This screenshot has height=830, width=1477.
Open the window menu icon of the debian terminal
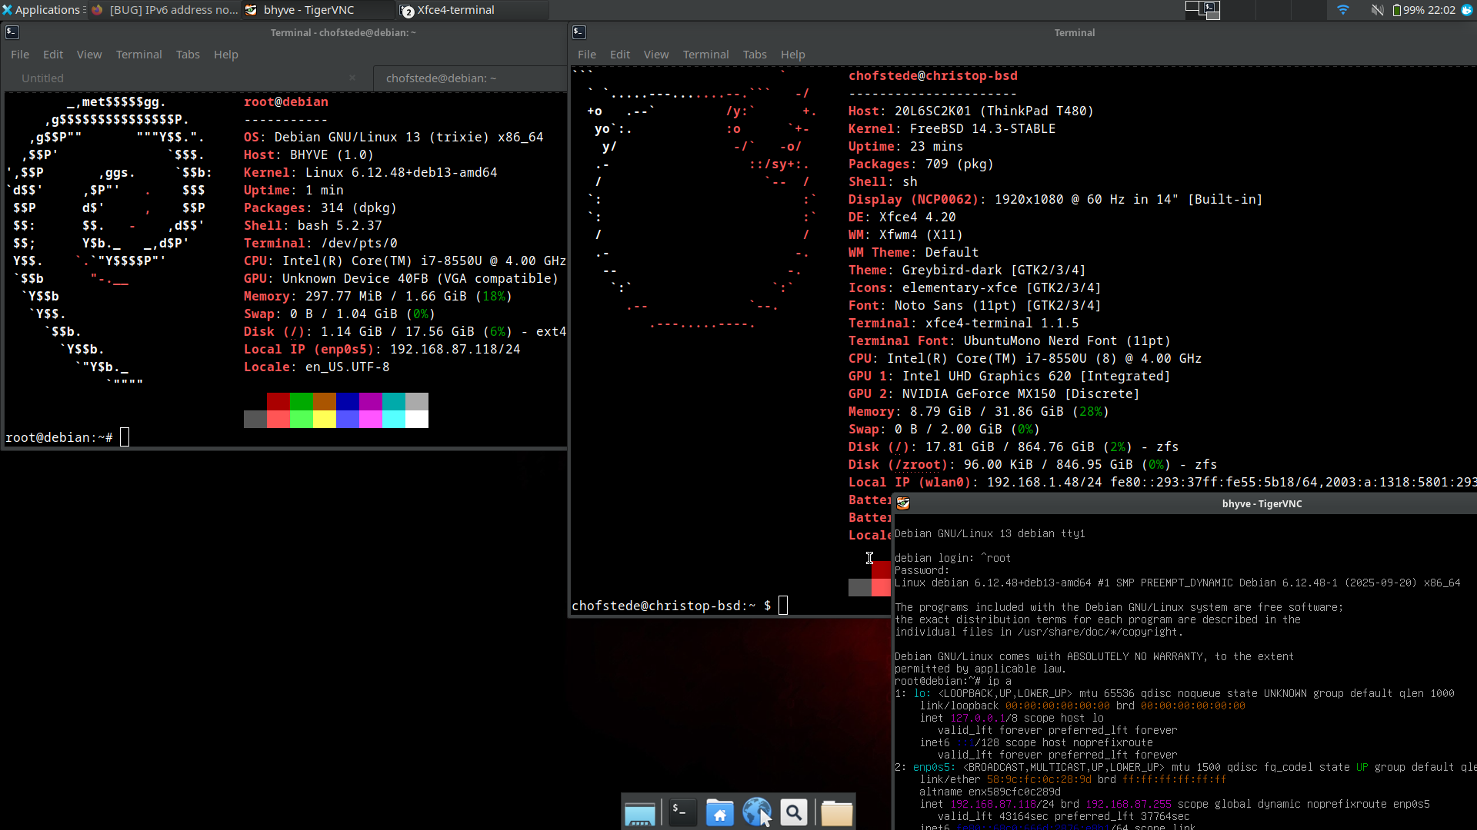pos(12,32)
